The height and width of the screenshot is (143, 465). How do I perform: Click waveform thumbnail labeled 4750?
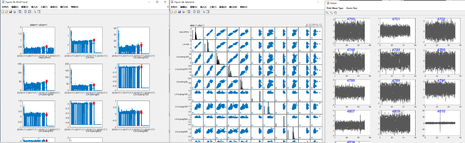click(x=443, y=62)
